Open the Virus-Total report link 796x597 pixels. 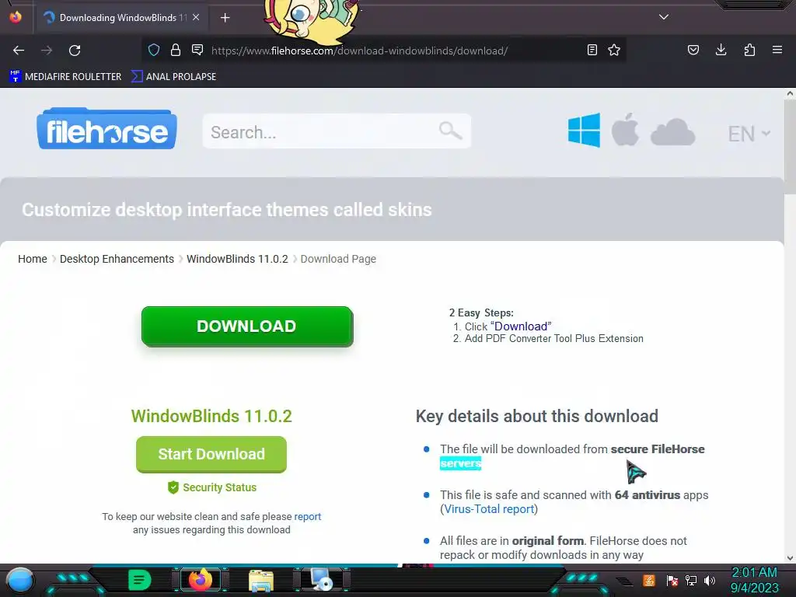[490, 508]
